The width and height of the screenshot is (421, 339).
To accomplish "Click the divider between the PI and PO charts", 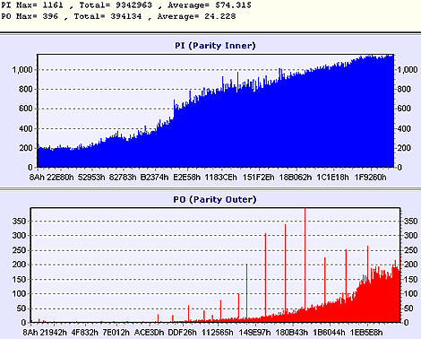I will 210,188.
